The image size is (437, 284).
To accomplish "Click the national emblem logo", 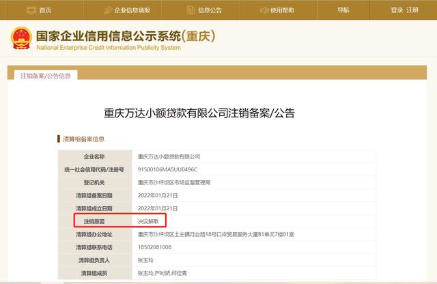I will (21, 38).
